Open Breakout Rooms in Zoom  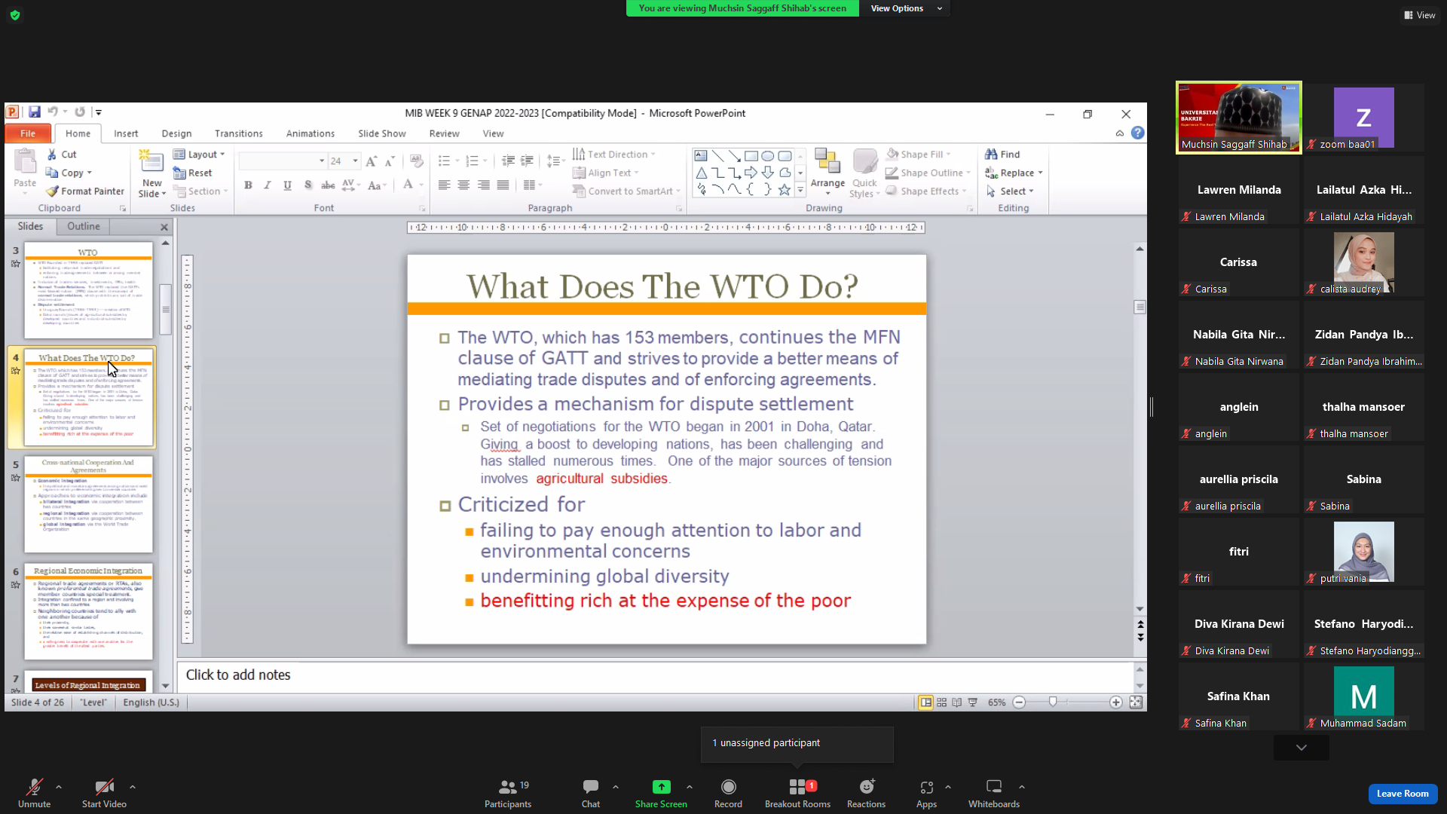pos(797,794)
